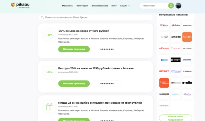
Task: Show promo code for 1599 rubles discount
Action: [74, 49]
